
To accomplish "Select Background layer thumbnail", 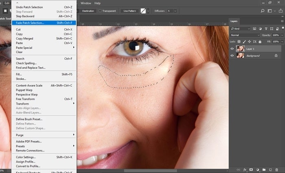I will click(x=240, y=56).
